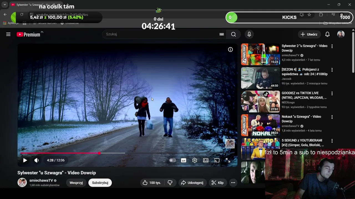
Task: Click the browser back arrow
Action: [x=5, y=14]
